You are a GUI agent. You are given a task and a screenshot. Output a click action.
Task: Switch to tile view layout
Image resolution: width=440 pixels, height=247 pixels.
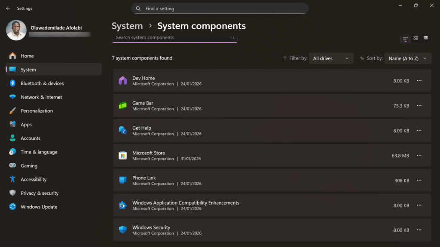[416, 38]
